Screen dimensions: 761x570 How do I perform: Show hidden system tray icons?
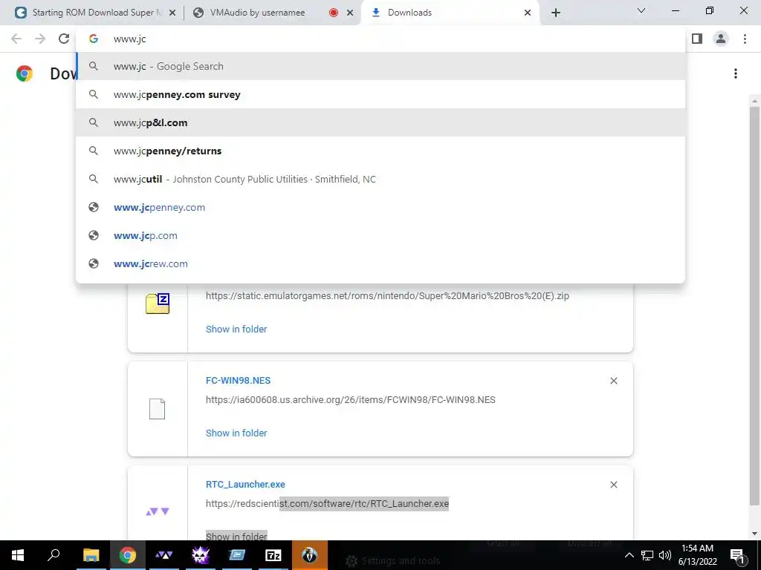pos(629,555)
